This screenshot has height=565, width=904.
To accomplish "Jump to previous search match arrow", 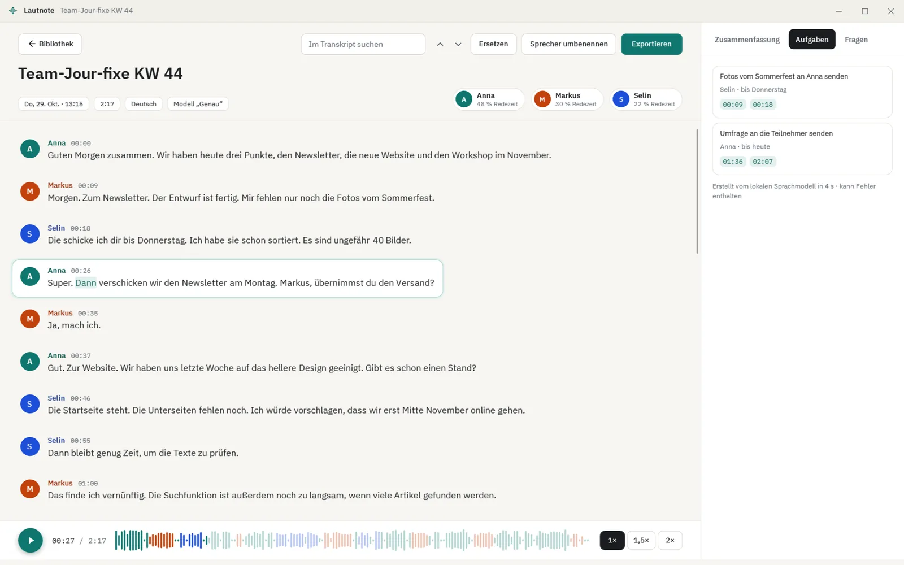I will 440,44.
